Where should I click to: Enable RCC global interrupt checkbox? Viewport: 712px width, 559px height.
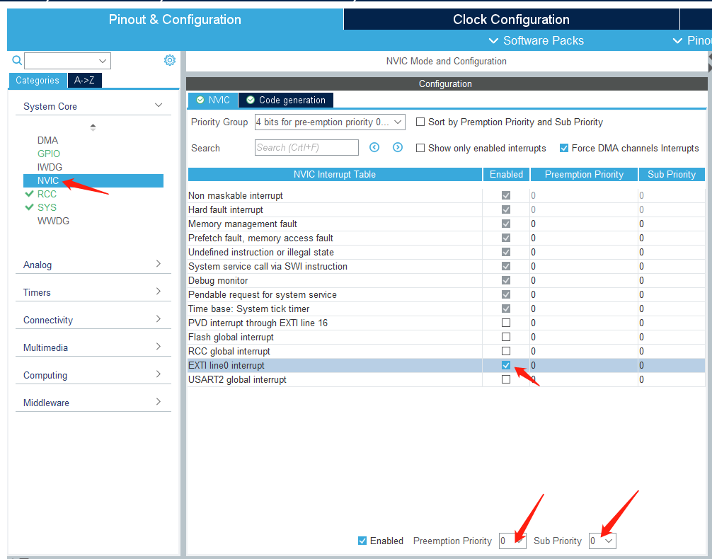[506, 351]
